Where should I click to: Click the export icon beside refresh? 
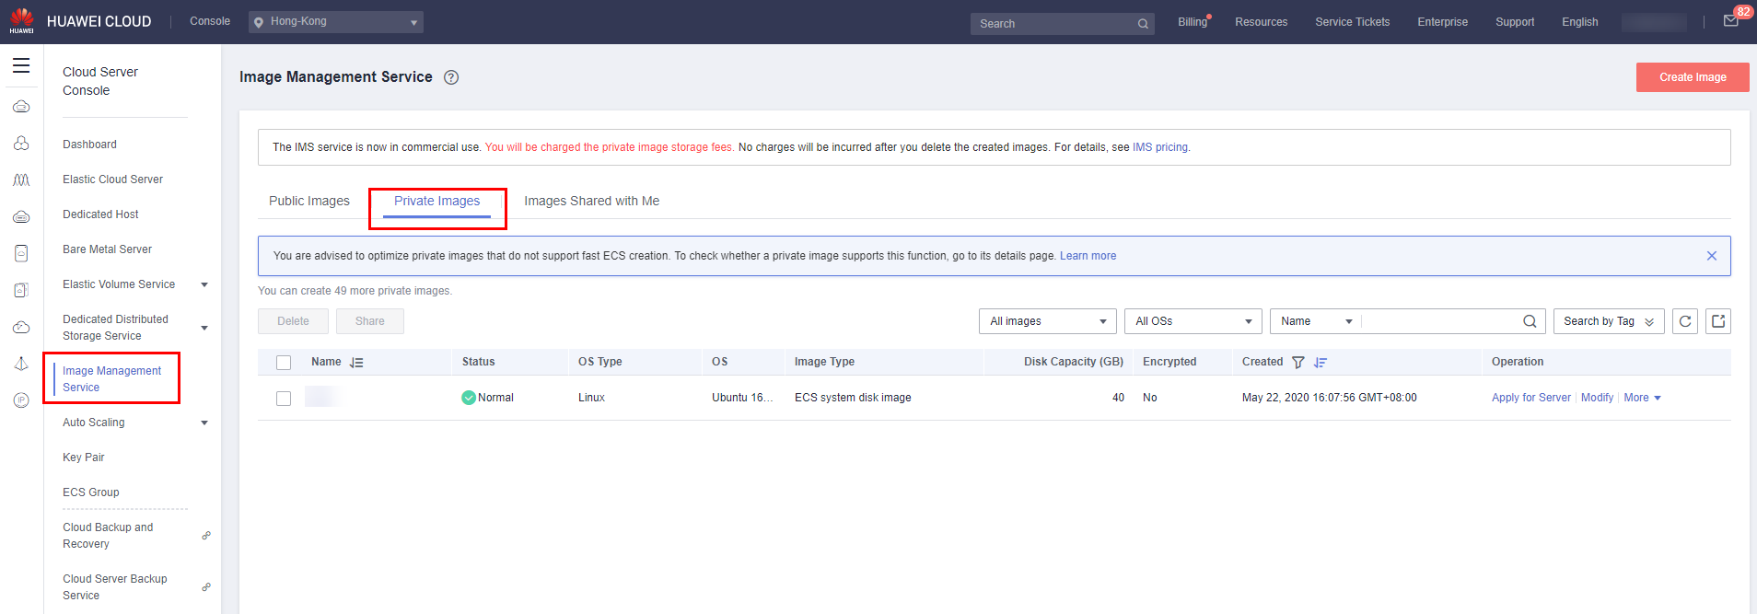coord(1718,321)
